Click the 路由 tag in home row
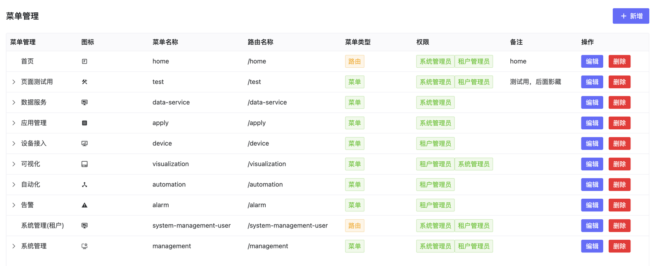Image resolution: width=658 pixels, height=266 pixels. 354,62
